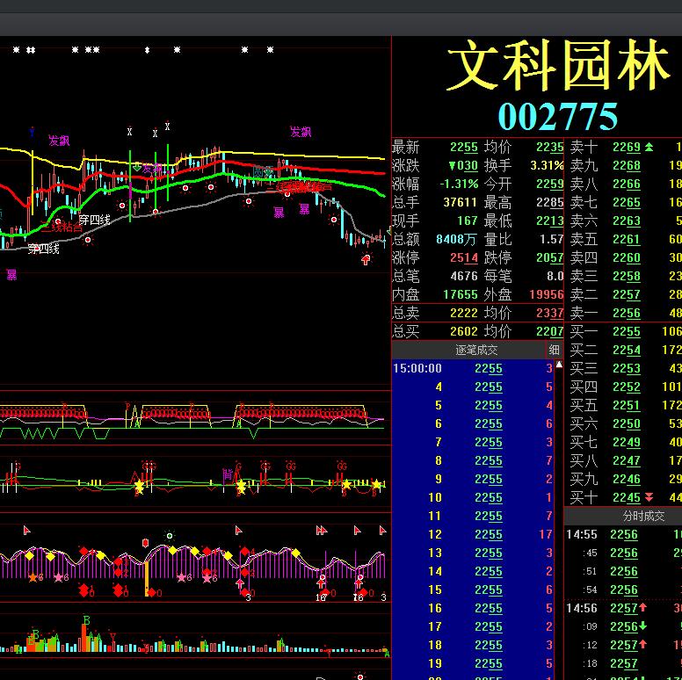Click the 今开 value 2259
The image size is (682, 680).
[550, 184]
